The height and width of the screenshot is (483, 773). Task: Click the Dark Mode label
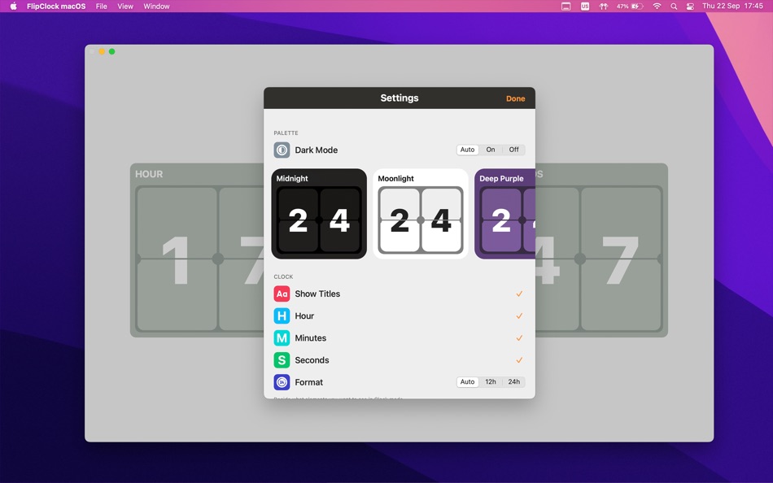[316, 150]
